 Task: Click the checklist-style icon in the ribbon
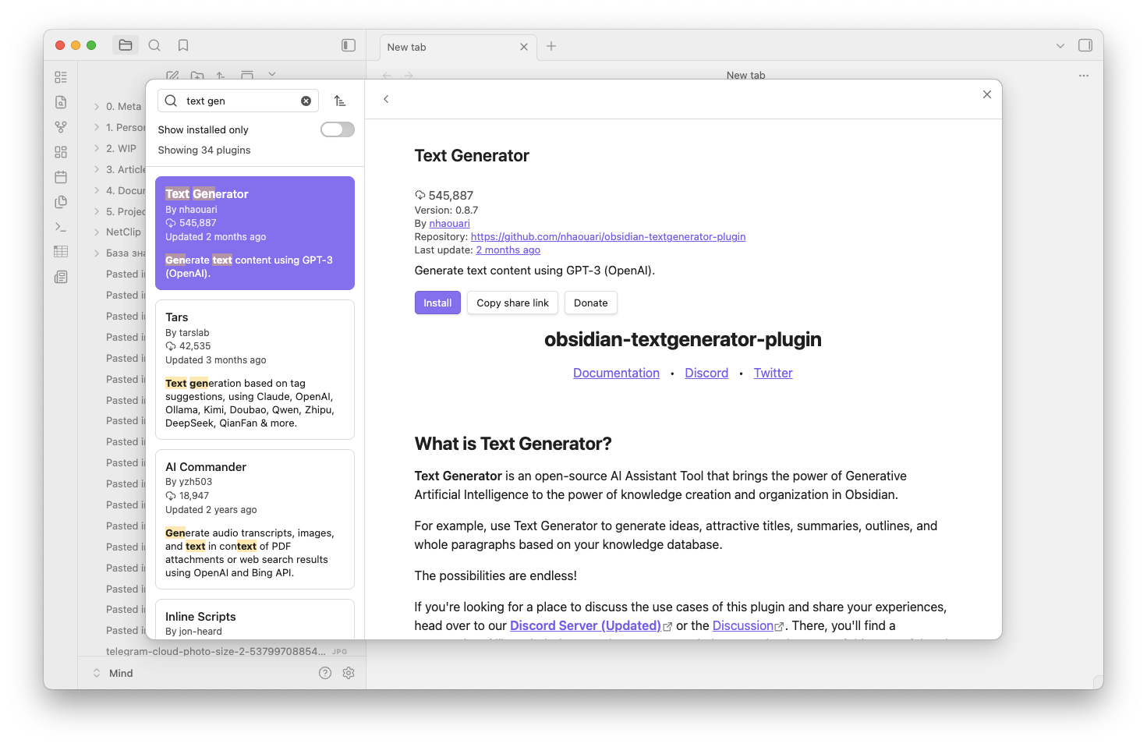click(61, 77)
